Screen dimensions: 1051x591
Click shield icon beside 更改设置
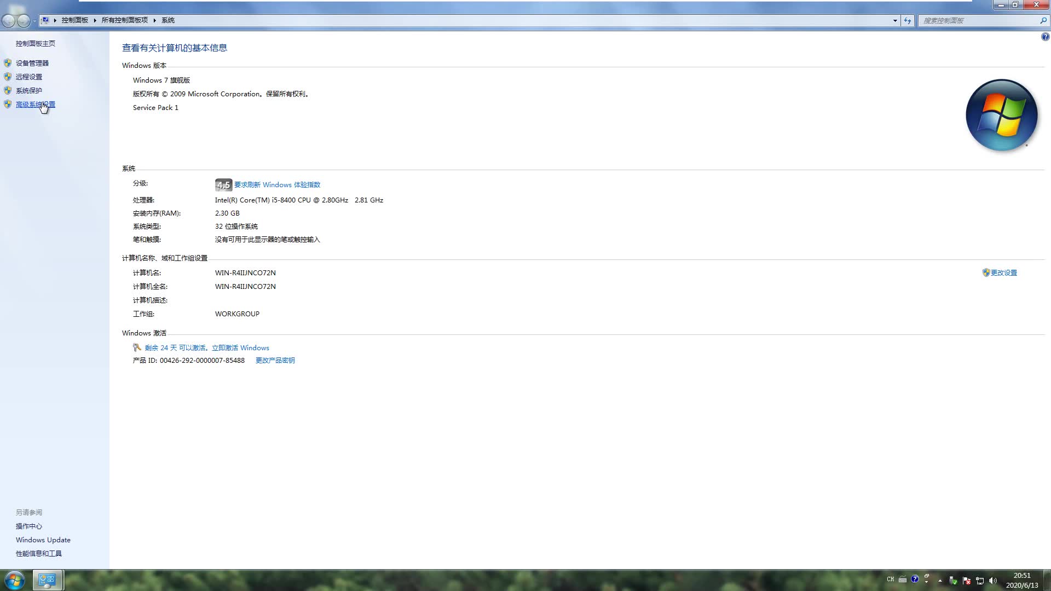click(986, 273)
